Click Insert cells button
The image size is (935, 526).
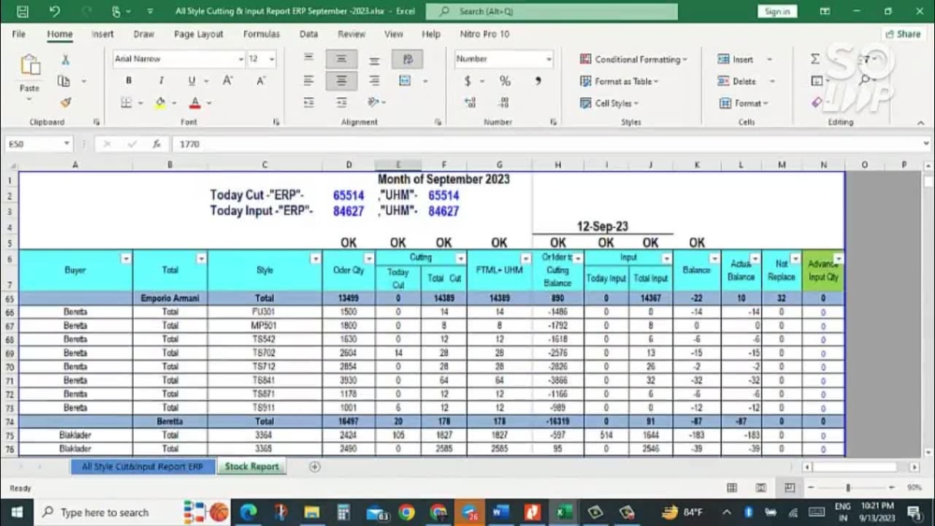click(737, 59)
